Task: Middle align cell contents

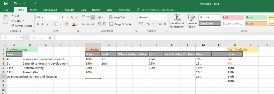Action: point(88,17)
